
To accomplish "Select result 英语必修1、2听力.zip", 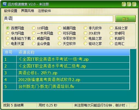I will pyautogui.click(x=73, y=73).
